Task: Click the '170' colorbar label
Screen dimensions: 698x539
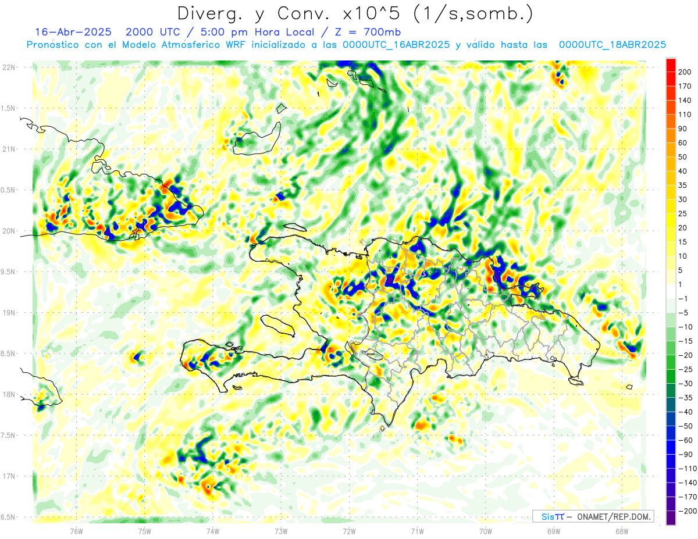Action: tap(685, 86)
